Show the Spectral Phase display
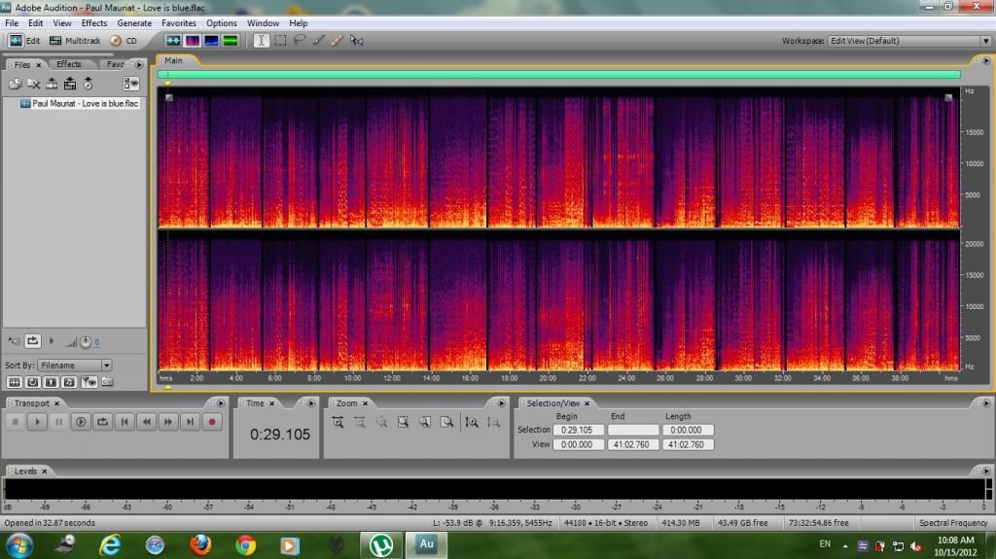Viewport: 996px width, 559px height. [x=230, y=41]
